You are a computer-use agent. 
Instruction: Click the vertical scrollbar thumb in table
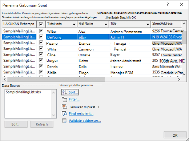(x=184, y=37)
